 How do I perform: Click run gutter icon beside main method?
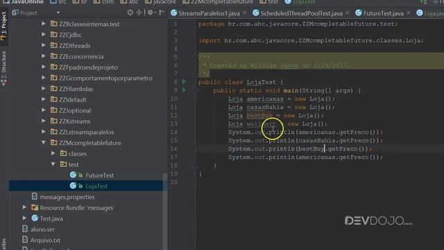(184, 90)
